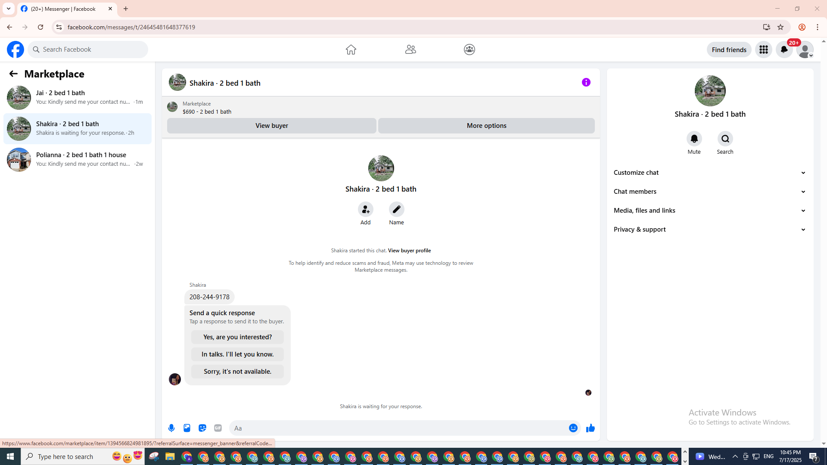Open the browser tab search dropdown
Screen dimensions: 827x465
(x=9, y=9)
